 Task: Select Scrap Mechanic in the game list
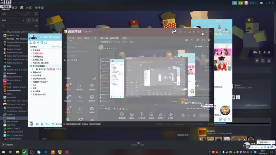[x=14, y=91]
